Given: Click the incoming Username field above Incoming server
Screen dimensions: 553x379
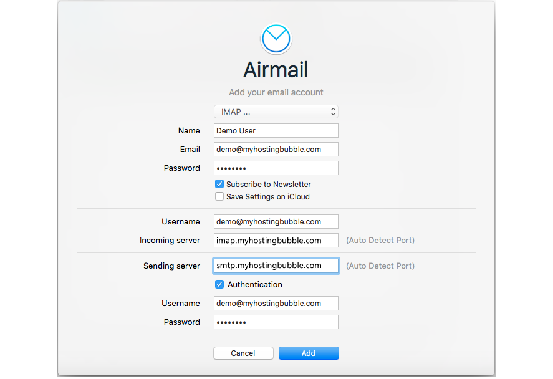Looking at the screenshot, I should 276,222.
